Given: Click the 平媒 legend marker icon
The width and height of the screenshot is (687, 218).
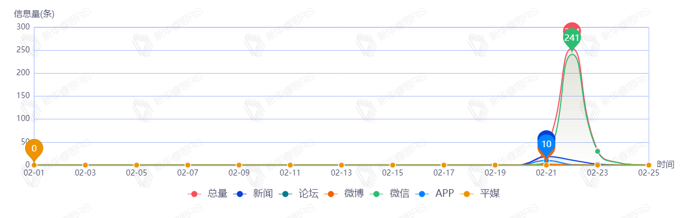Looking at the screenshot, I should (x=467, y=194).
